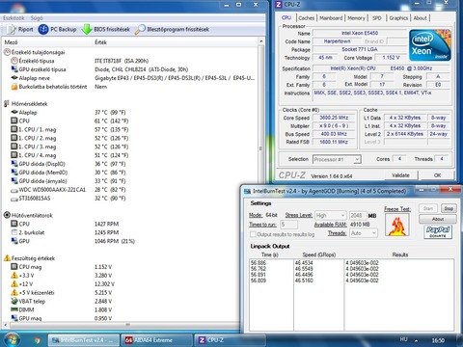Switch to the Mainboard tab in CPU-Z
This screenshot has width=463, height=347.
click(331, 18)
